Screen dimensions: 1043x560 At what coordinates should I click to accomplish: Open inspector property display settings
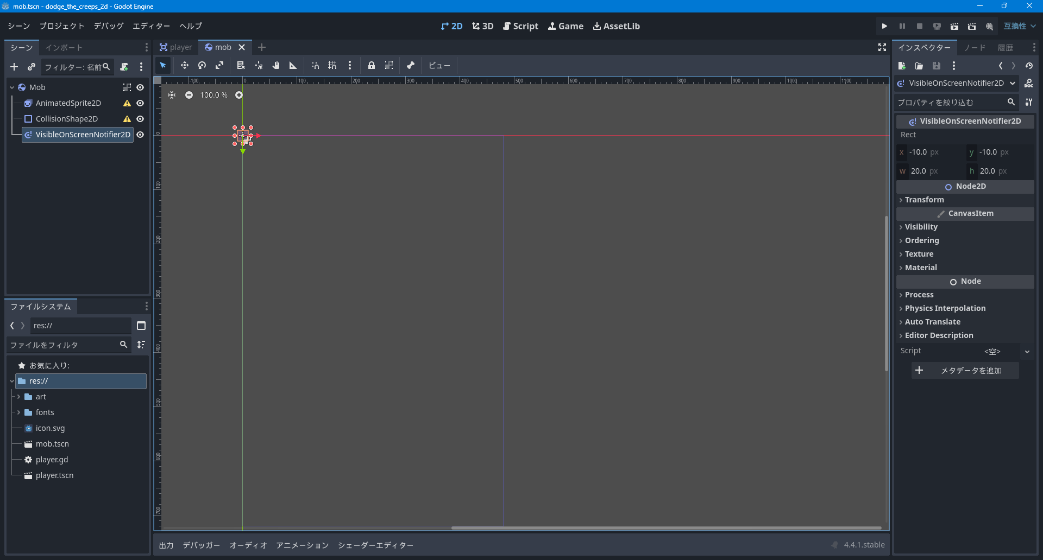(x=1029, y=102)
